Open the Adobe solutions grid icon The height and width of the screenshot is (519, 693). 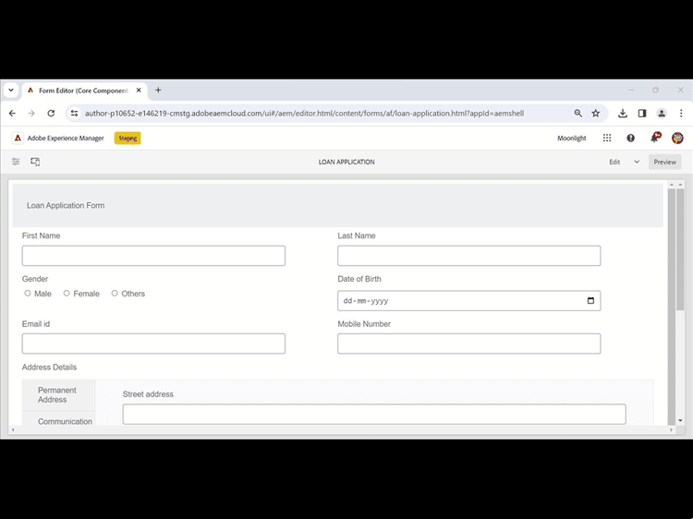coord(607,139)
